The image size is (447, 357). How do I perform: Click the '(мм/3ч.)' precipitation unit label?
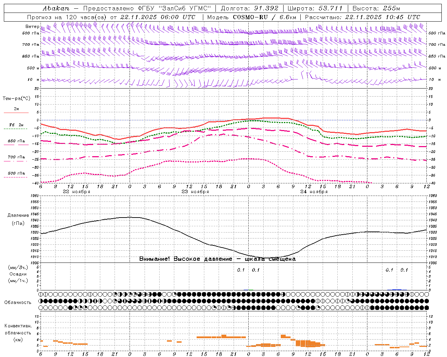pos(18,267)
